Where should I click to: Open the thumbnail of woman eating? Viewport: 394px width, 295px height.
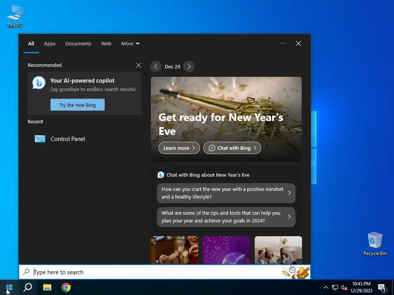point(174,250)
